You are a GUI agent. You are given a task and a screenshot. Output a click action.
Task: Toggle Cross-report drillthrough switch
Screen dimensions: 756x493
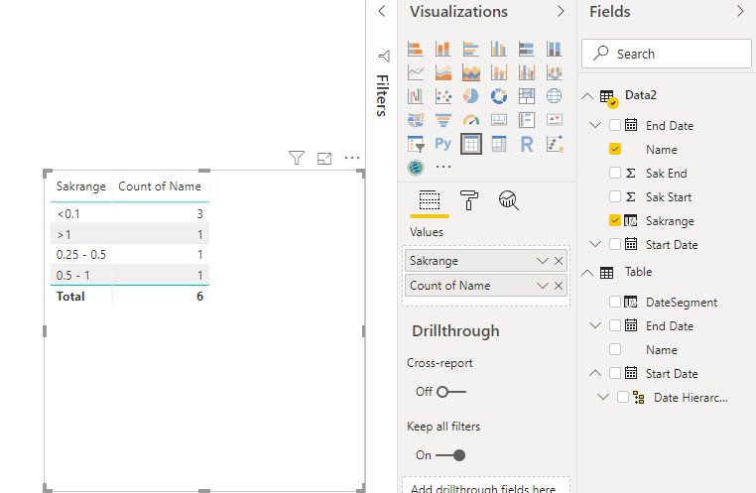click(x=450, y=392)
